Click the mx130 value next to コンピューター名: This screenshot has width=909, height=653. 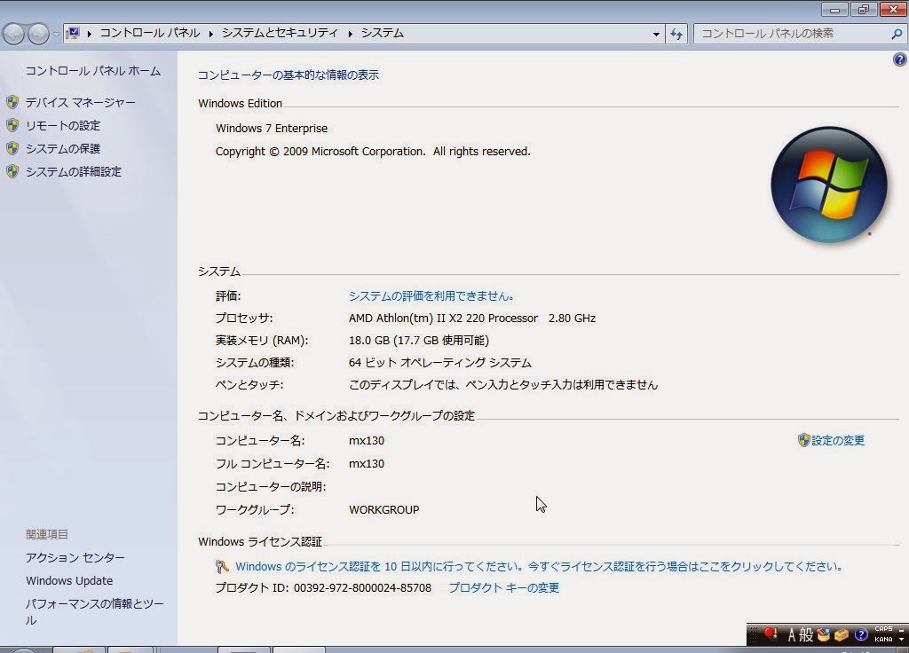pos(367,440)
